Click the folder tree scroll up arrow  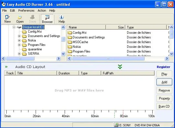[63, 27]
